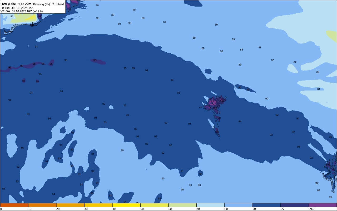The width and height of the screenshot is (337, 211).
Task: Click the 80–90 light blue legend swatch
Action: pos(239,205)
